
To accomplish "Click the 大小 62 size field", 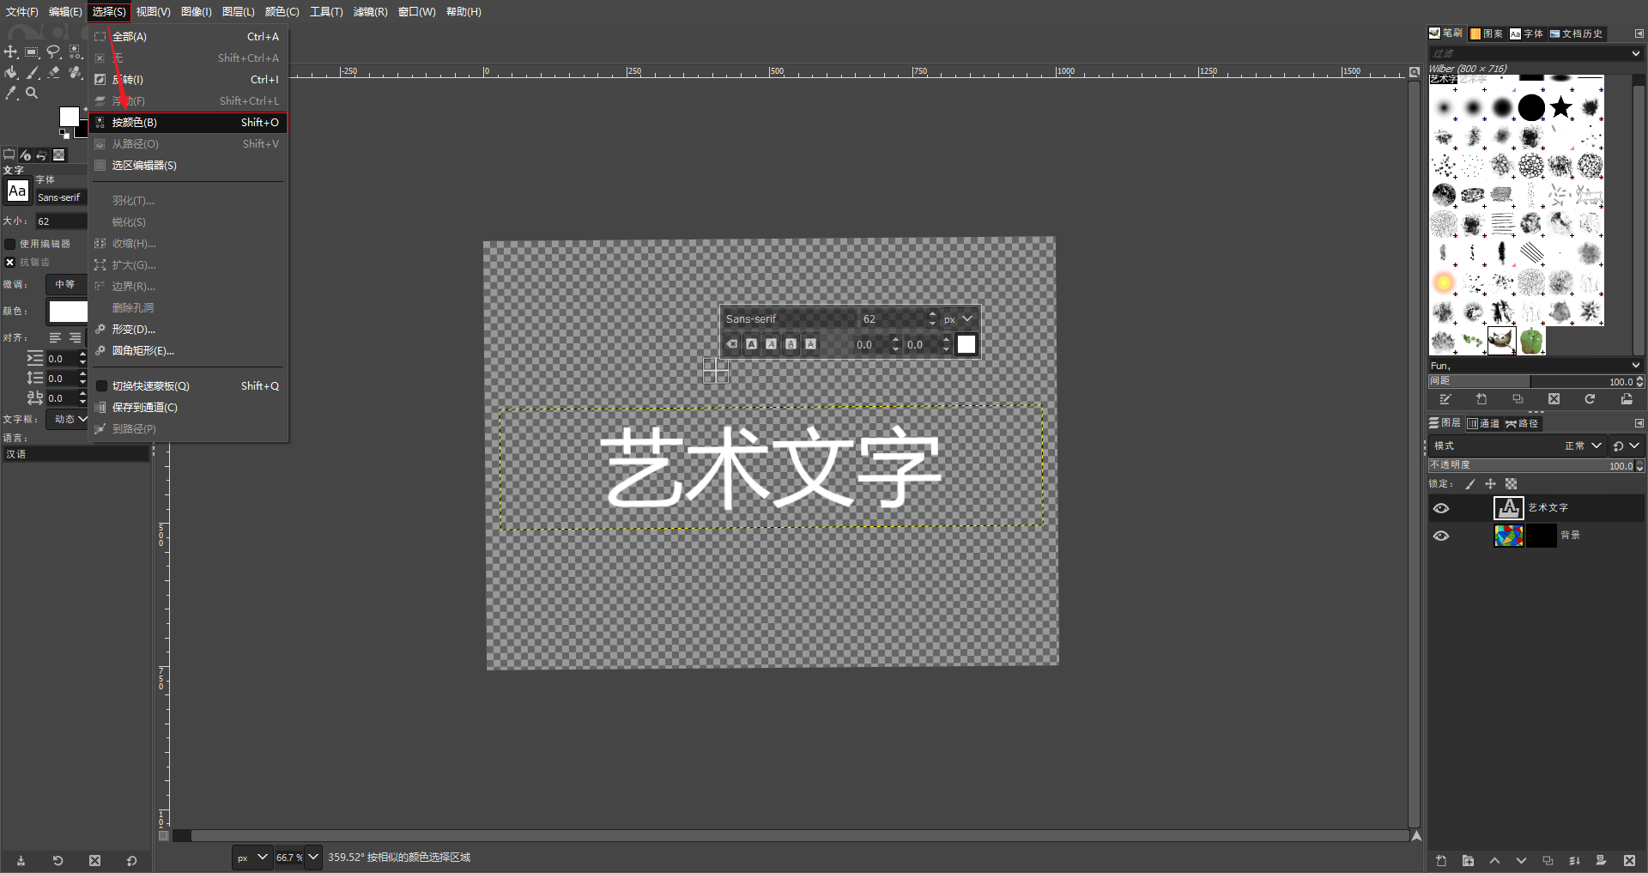I will (61, 221).
